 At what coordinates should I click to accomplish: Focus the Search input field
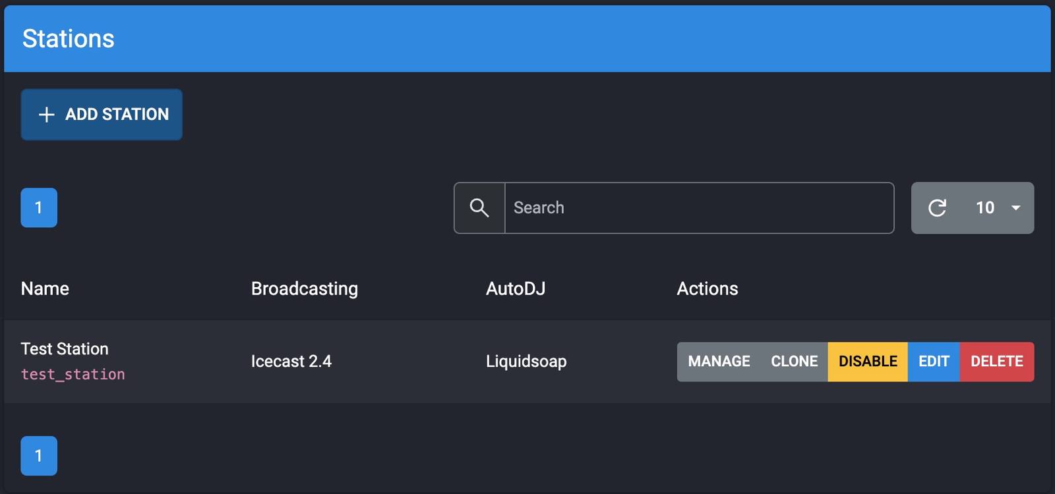[x=699, y=208]
